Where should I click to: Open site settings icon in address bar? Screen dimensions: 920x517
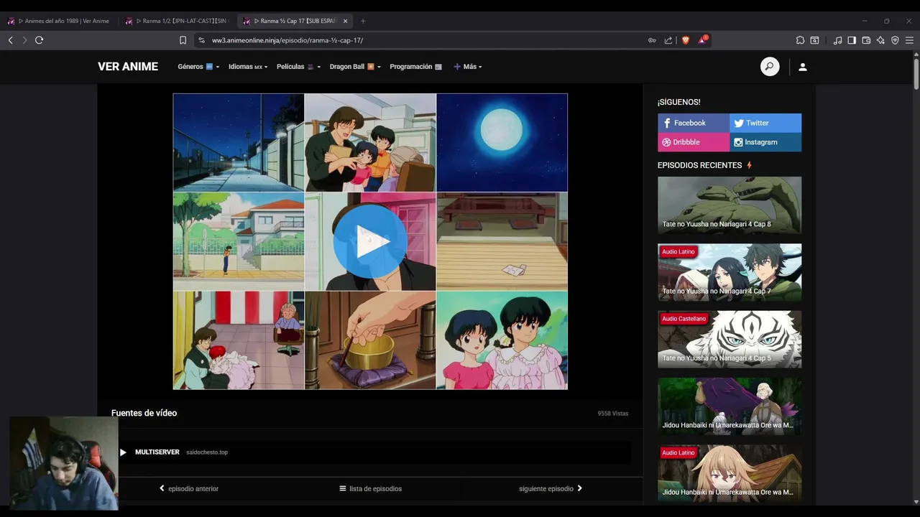(201, 40)
